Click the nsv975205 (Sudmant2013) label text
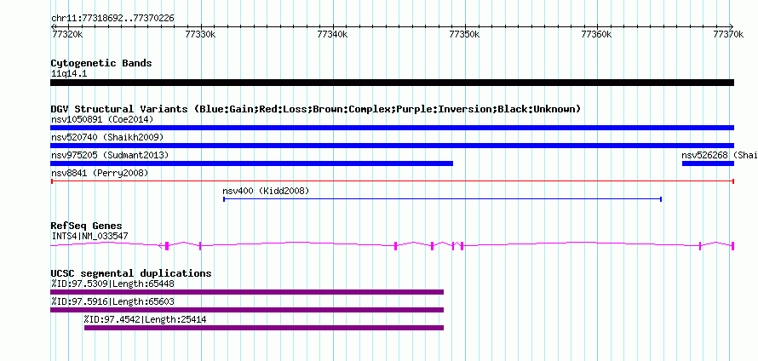758x361 pixels. [110, 155]
